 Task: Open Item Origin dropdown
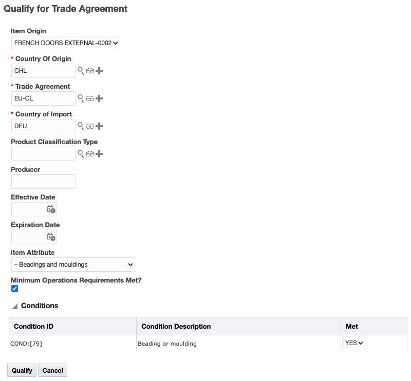point(65,43)
